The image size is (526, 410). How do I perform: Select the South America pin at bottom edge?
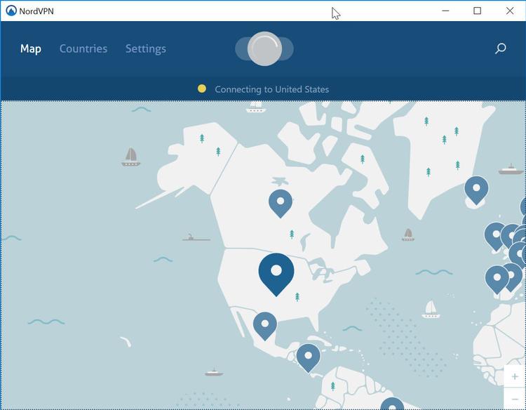click(x=392, y=404)
